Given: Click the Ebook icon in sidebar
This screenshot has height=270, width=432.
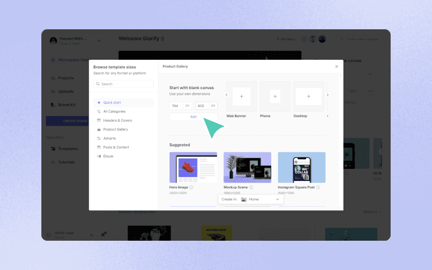Looking at the screenshot, I should 99,156.
